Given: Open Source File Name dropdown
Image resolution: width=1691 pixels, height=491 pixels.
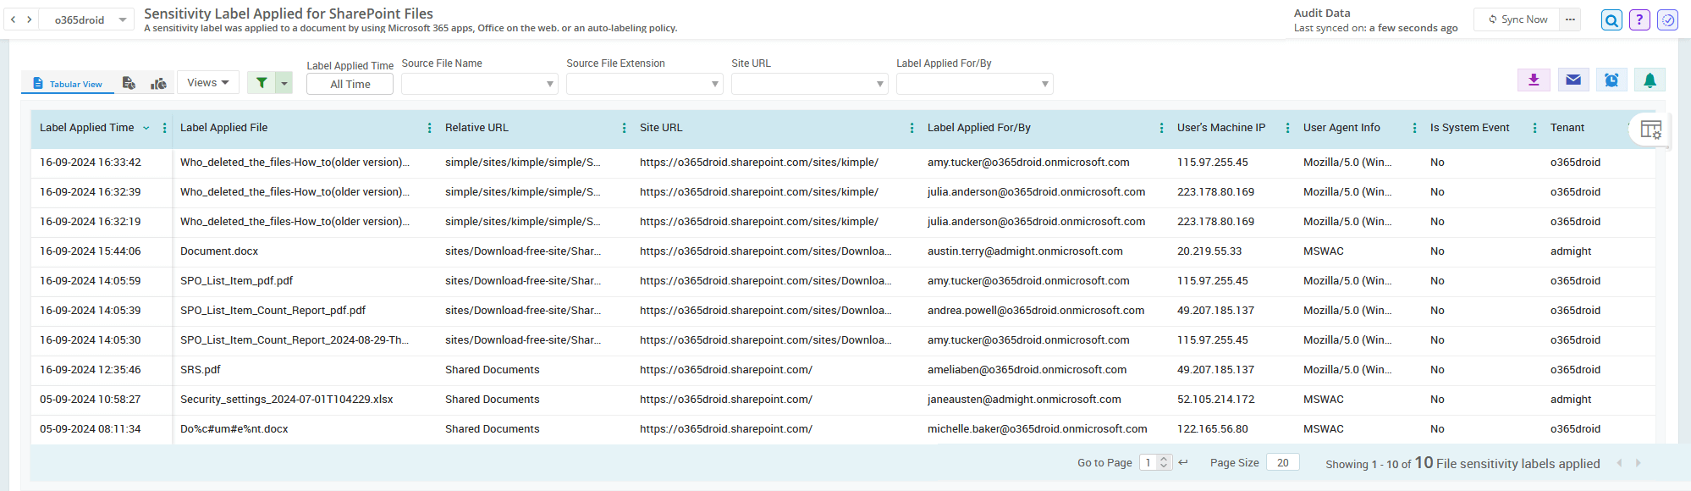Looking at the screenshot, I should point(479,84).
